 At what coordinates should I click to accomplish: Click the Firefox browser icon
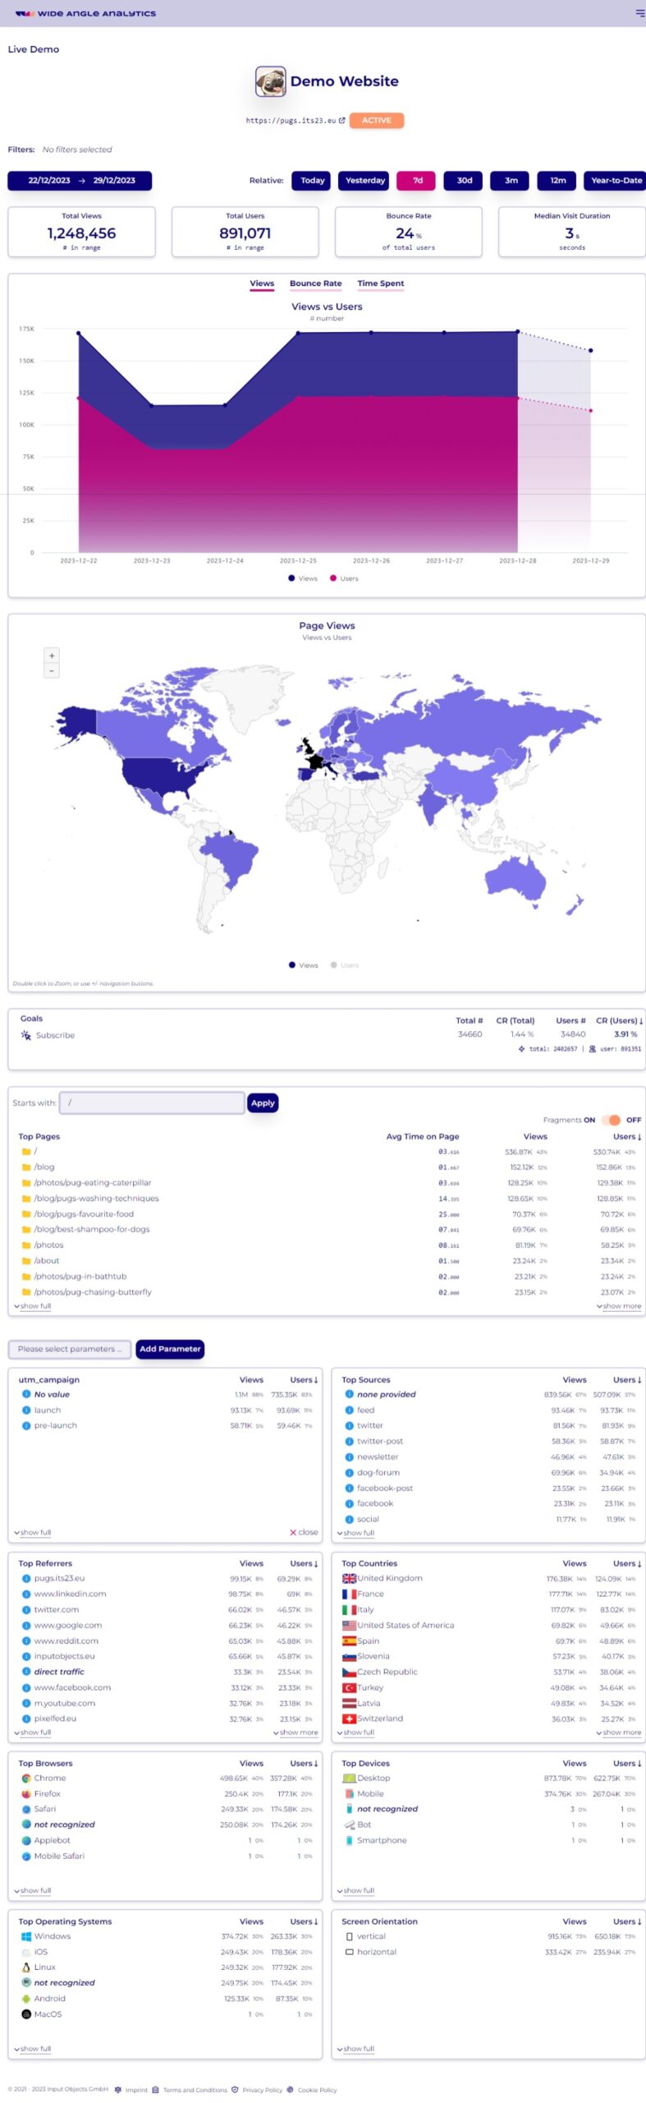point(26,1793)
